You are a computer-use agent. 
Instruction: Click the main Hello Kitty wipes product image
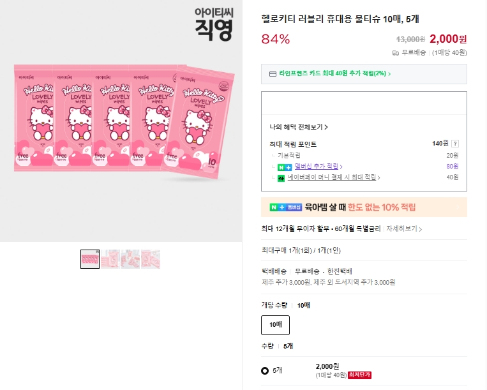tap(121, 121)
